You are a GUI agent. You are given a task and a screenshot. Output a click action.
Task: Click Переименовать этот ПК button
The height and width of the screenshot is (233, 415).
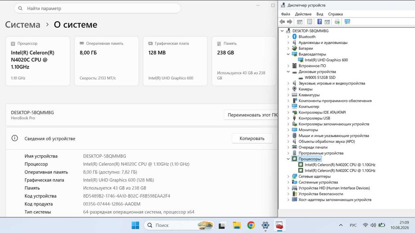pos(251,115)
